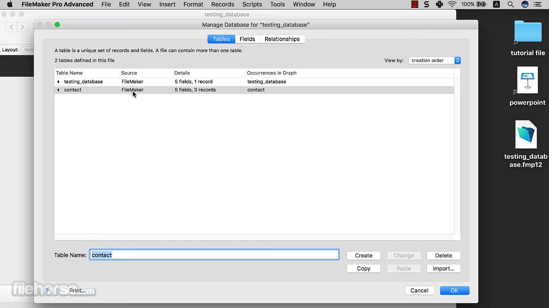
Task: Open the Wi-Fi status icon
Action: [x=452, y=5]
